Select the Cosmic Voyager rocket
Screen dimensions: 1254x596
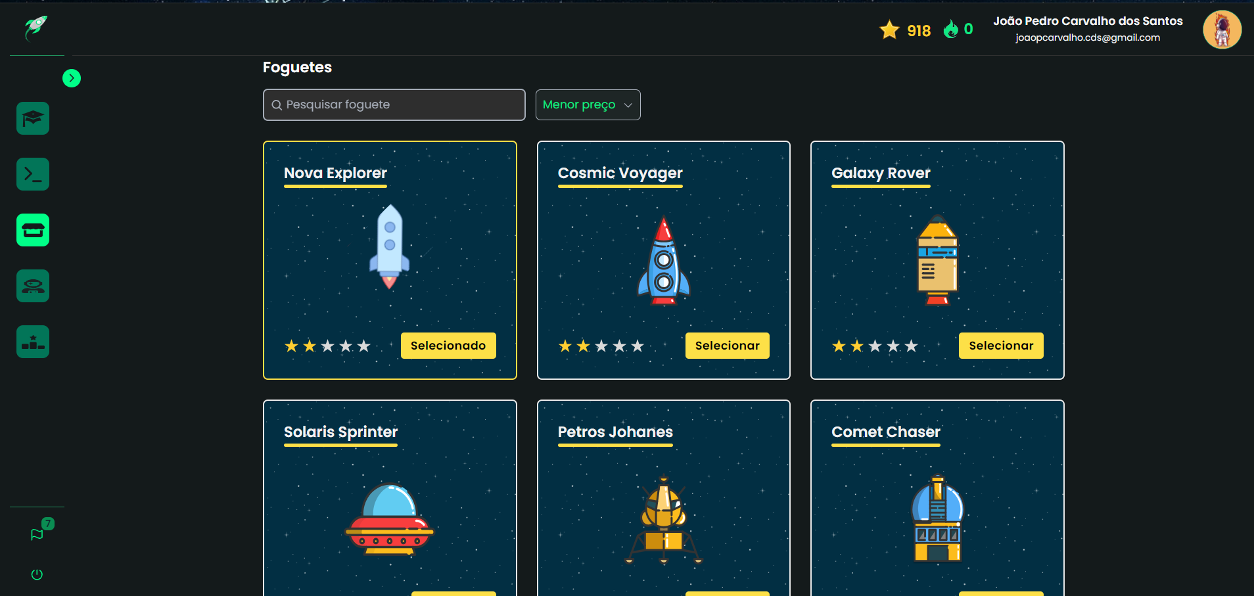(727, 346)
